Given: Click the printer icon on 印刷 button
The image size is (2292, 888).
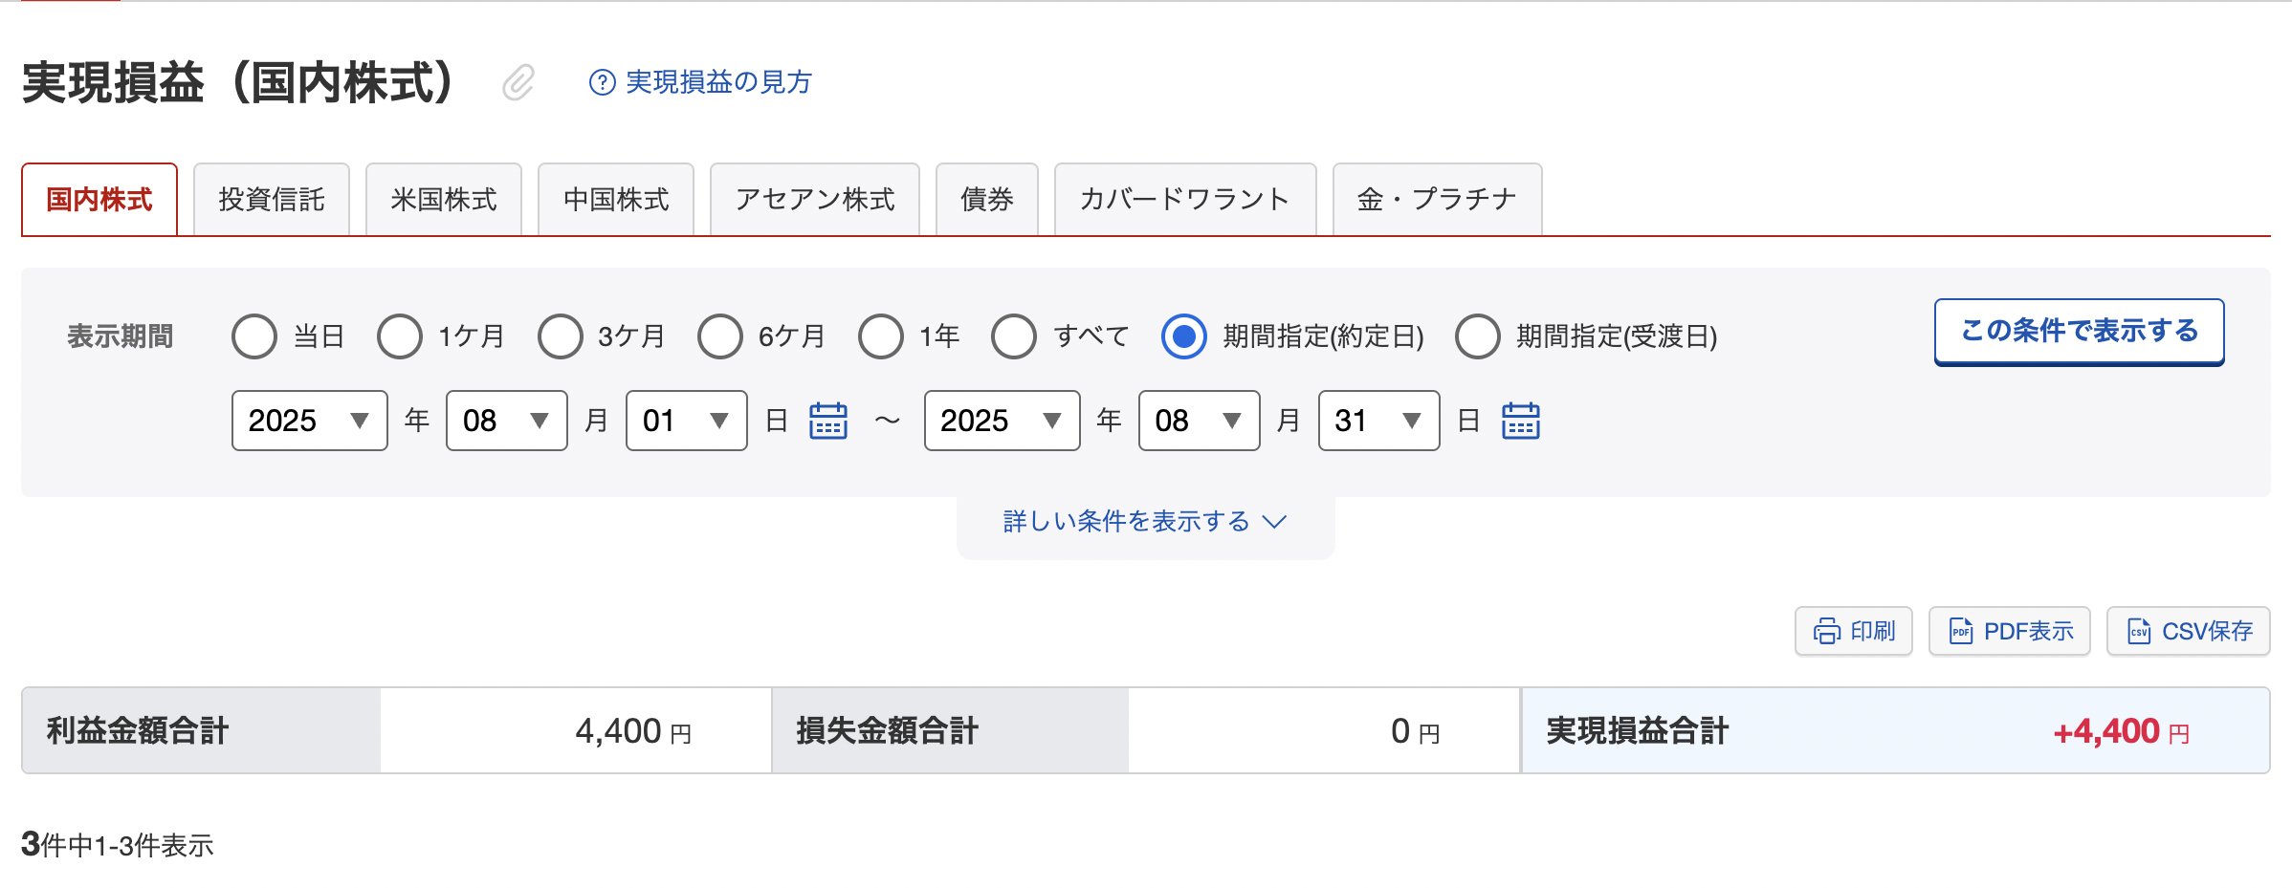Looking at the screenshot, I should click(x=1826, y=632).
